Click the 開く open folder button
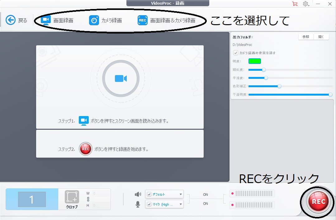The height and width of the screenshot is (220, 336). 321,37
